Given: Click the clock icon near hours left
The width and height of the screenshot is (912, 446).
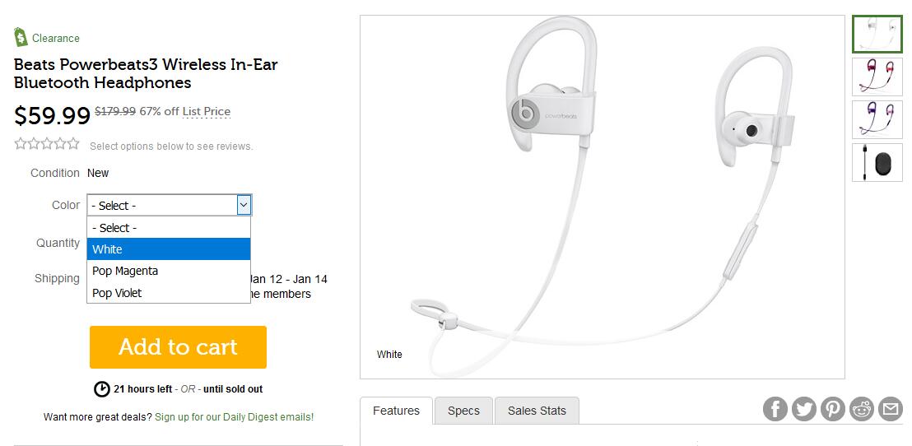Looking at the screenshot, I should (x=102, y=389).
